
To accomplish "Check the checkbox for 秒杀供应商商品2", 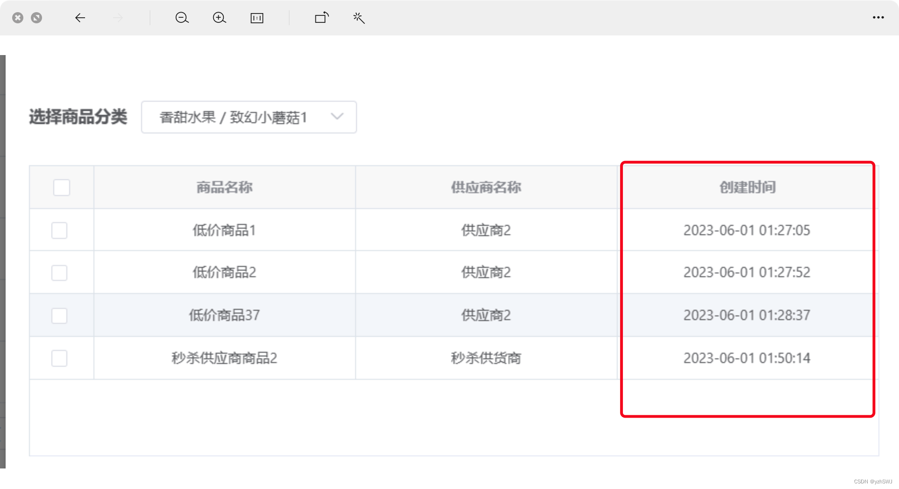I will point(59,358).
